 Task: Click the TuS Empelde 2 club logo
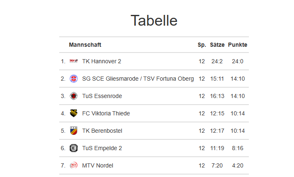(x=74, y=148)
